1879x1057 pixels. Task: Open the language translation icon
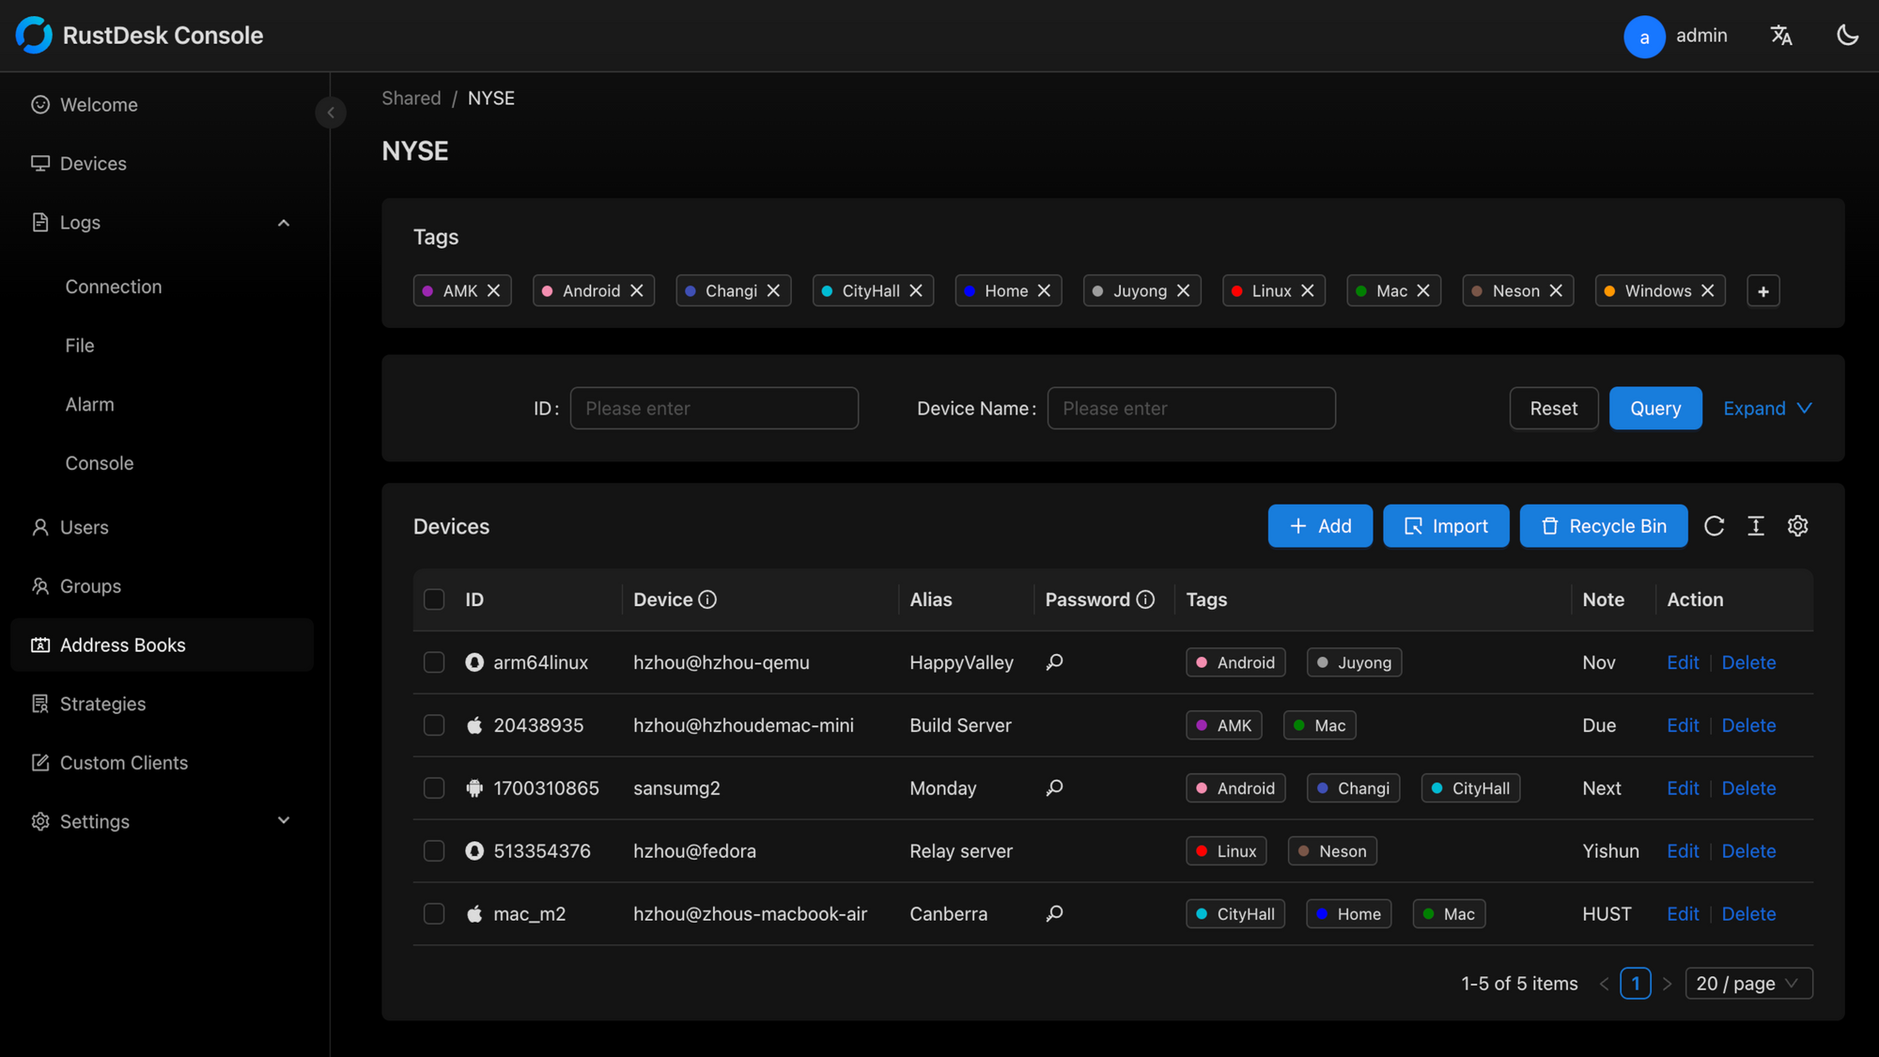(x=1780, y=36)
